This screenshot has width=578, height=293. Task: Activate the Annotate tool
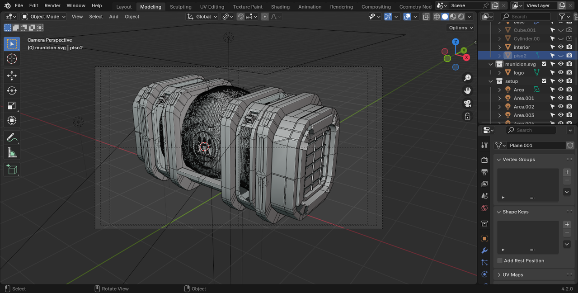click(12, 137)
